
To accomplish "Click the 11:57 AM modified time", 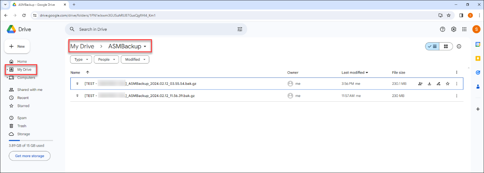I will coord(351,96).
